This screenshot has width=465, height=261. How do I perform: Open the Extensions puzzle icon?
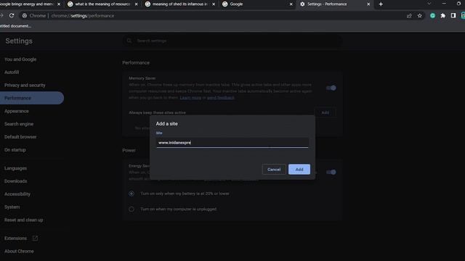[x=442, y=16]
